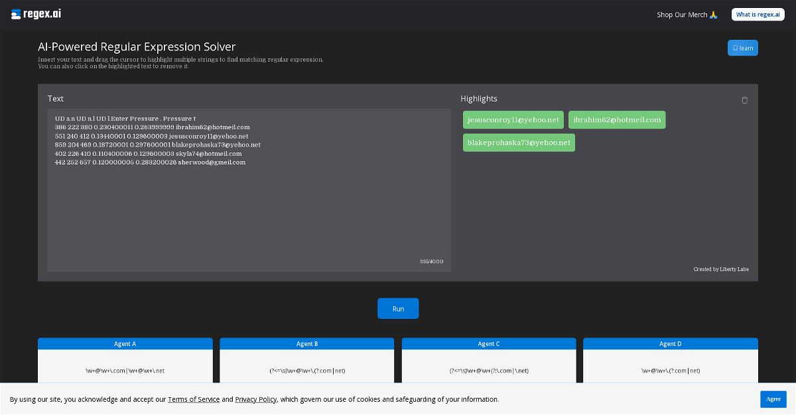The width and height of the screenshot is (796, 415).
Task: Select the Agent C tab header
Action: [x=489, y=344]
